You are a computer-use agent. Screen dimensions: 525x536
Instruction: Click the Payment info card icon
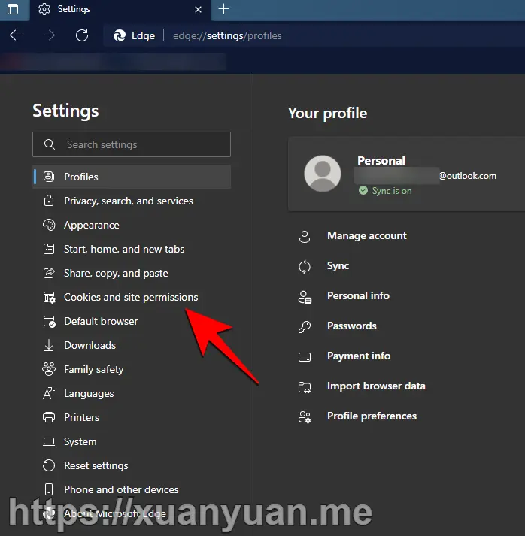tap(305, 356)
